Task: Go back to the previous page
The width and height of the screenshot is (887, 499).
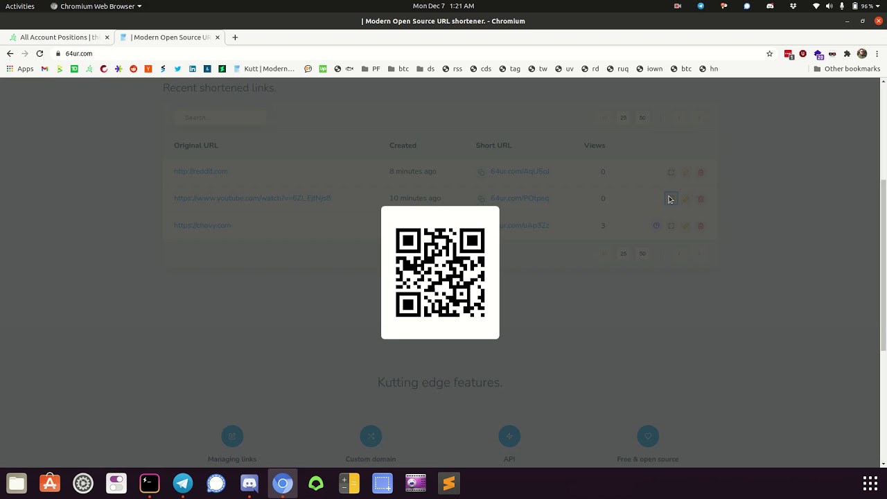Action: pyautogui.click(x=10, y=53)
